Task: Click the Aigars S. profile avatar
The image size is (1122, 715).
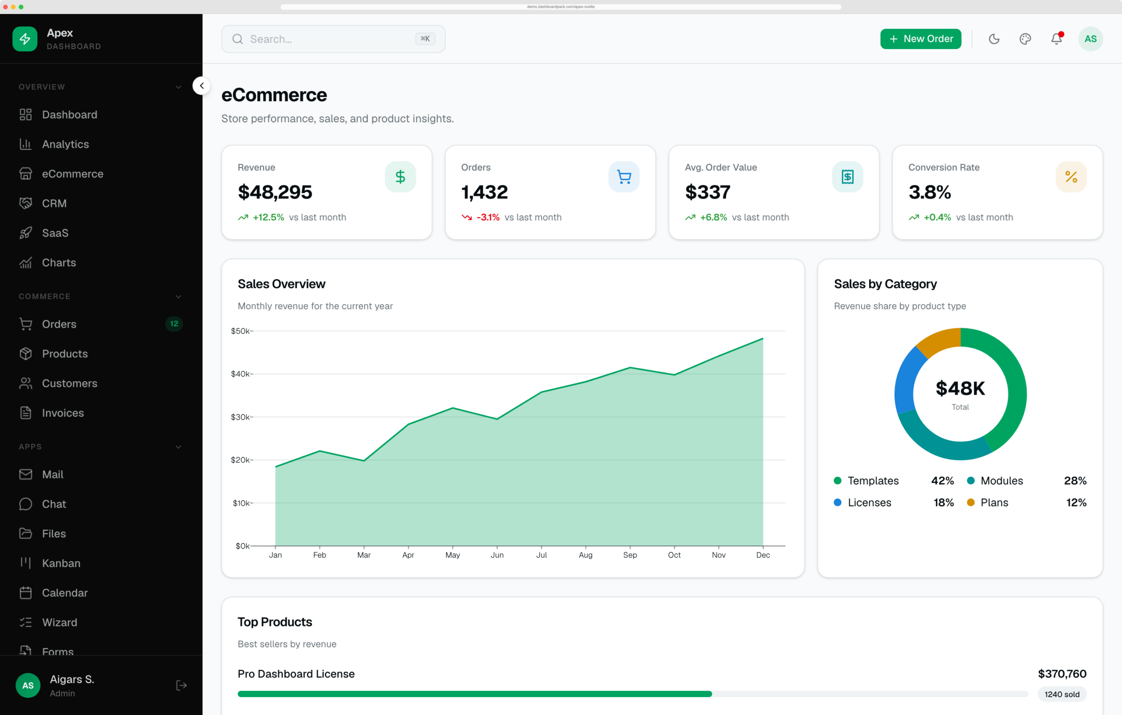Action: [28, 685]
